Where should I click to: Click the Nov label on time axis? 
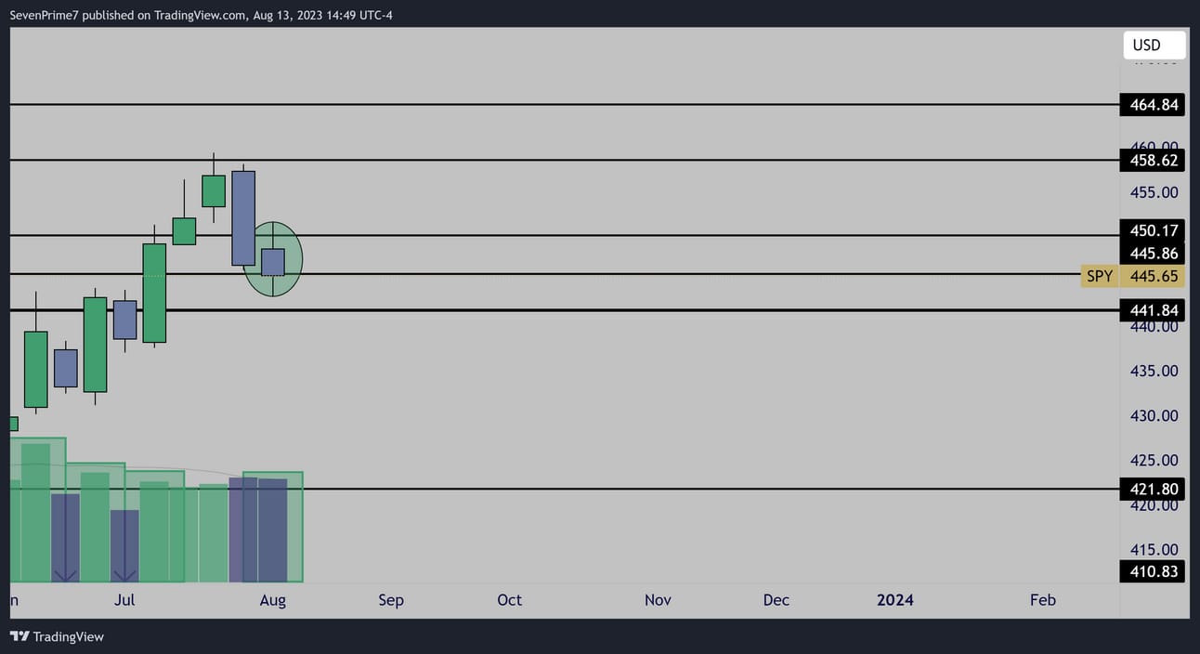point(658,600)
